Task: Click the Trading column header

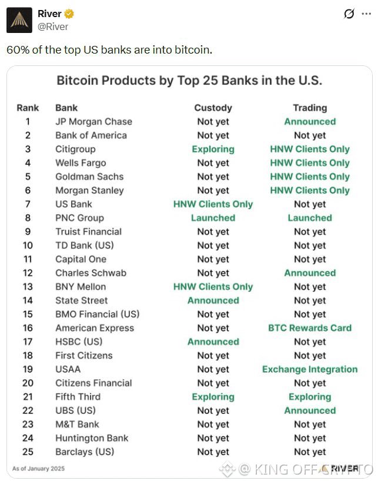Action: pos(310,108)
